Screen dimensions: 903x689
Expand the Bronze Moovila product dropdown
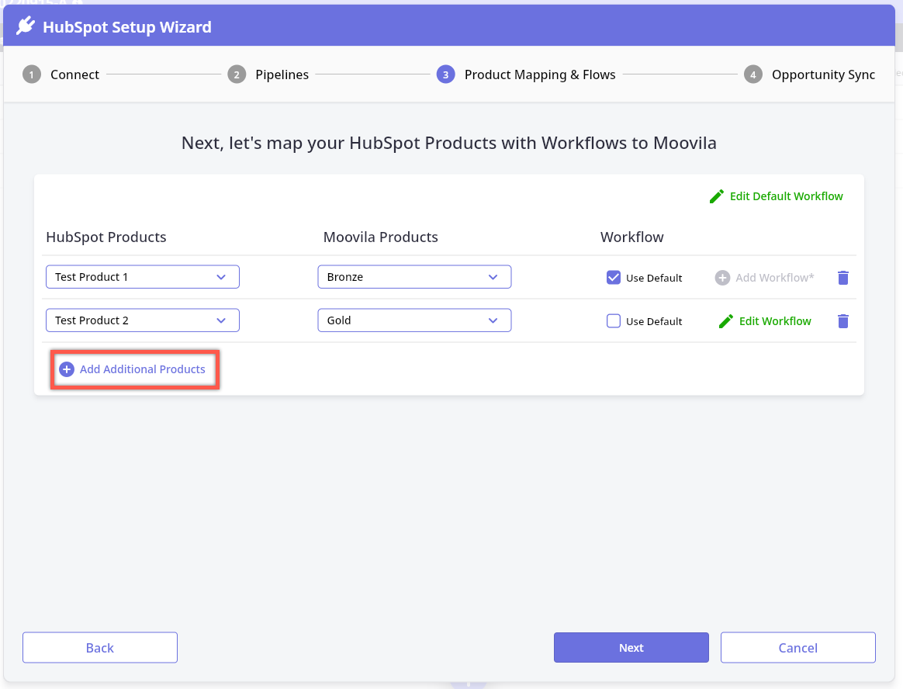point(414,277)
